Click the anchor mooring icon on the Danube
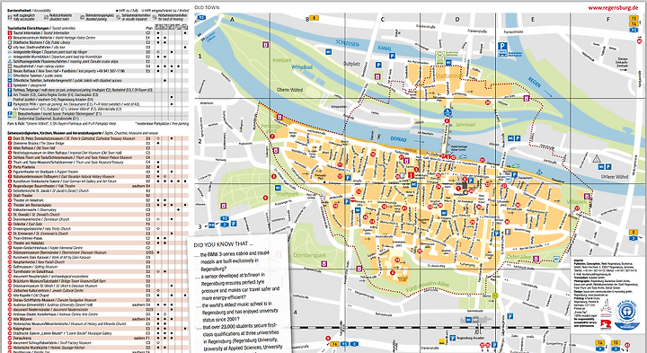 pos(538,172)
